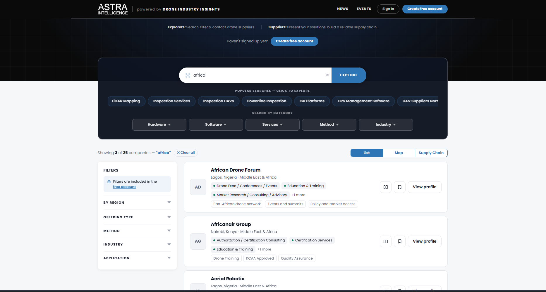Open the News menu item
This screenshot has height=292, width=546.
click(x=343, y=9)
